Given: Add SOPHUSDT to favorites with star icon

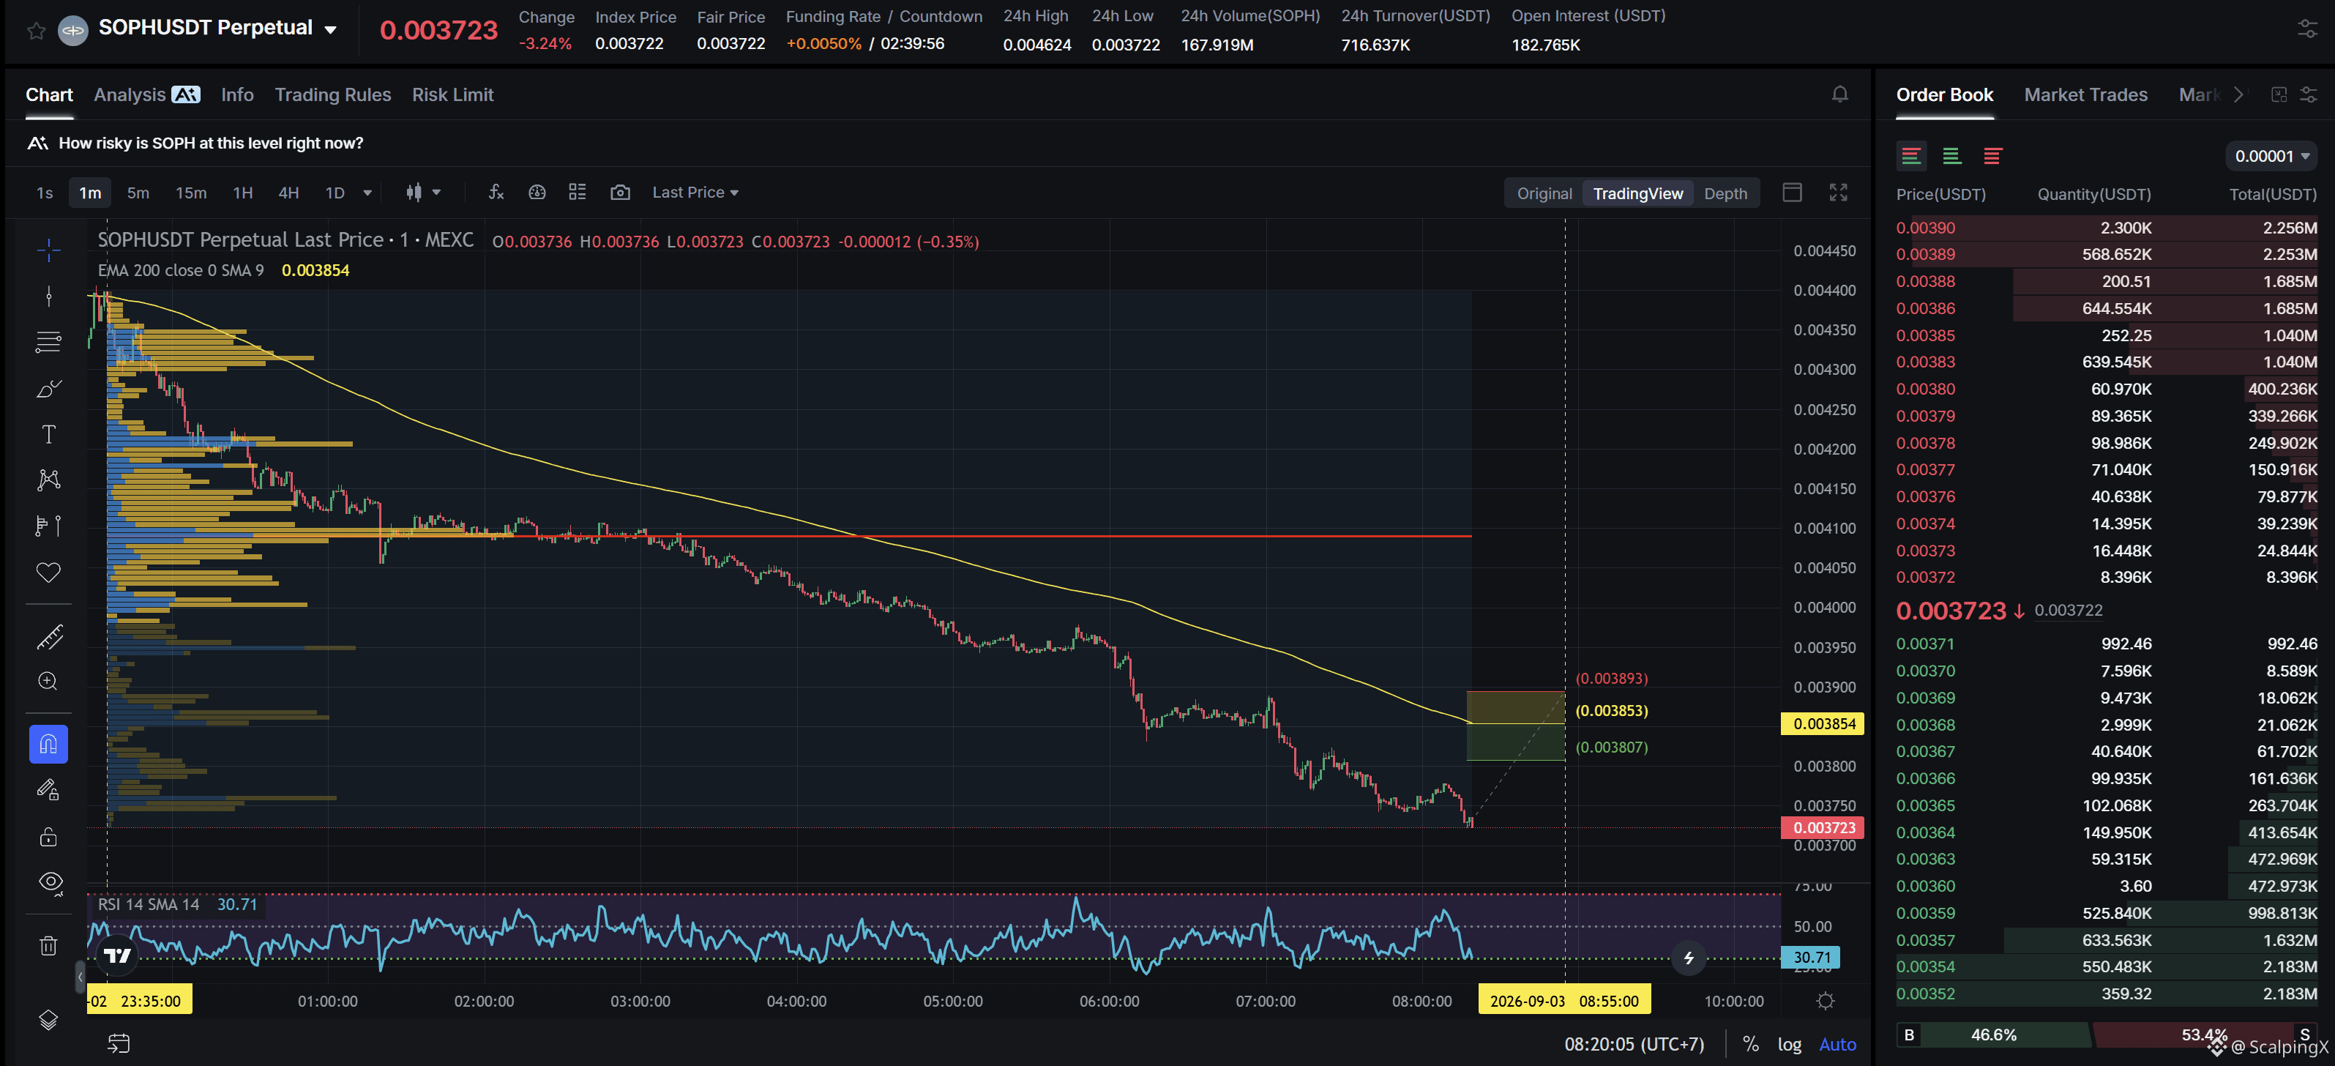Looking at the screenshot, I should pyautogui.click(x=37, y=31).
